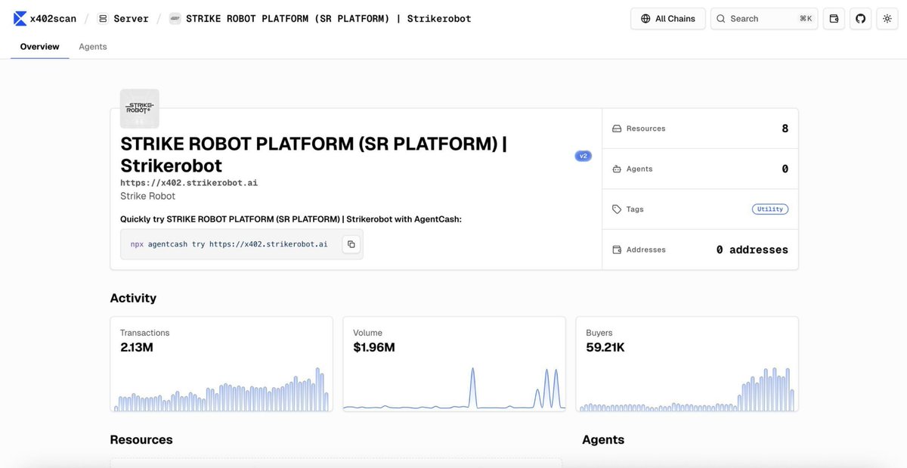907x468 pixels.
Task: Click the 59.21K buyers value
Action: (605, 347)
